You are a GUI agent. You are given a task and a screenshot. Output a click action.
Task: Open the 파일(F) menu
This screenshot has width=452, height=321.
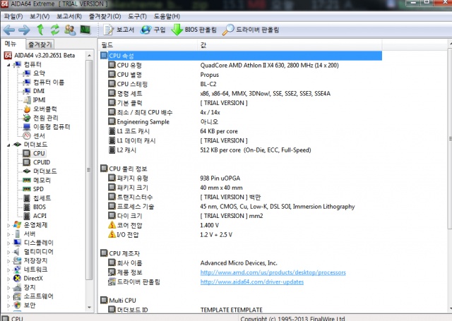point(13,16)
